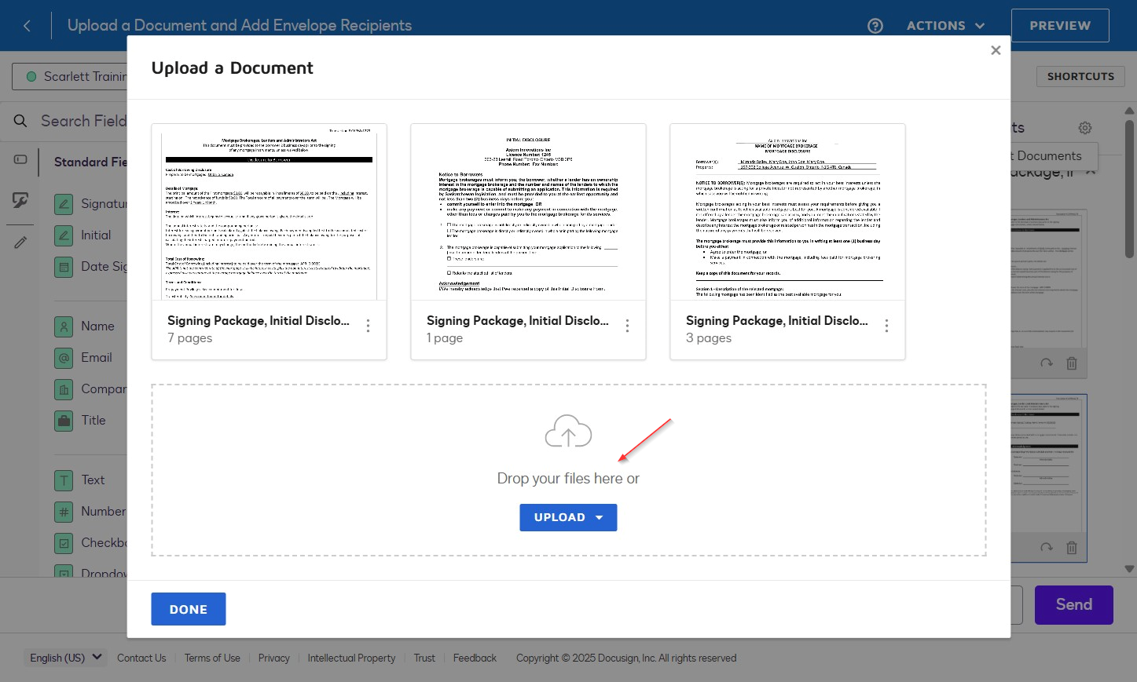This screenshot has height=682, width=1137.
Task: Open the Feedback footer link
Action: (x=475, y=658)
